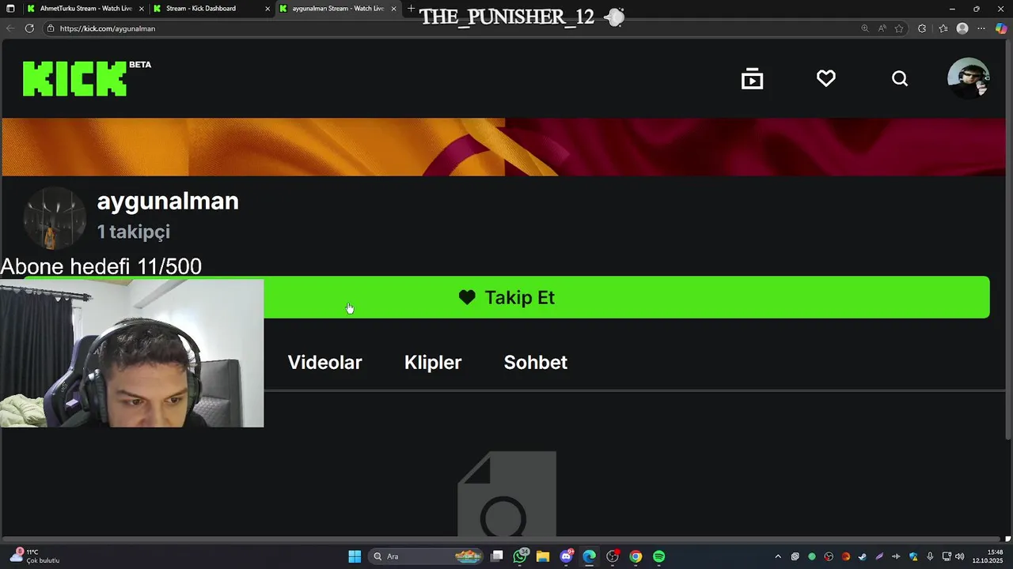
Task: Open Google Chrome from the taskbar
Action: click(x=635, y=556)
